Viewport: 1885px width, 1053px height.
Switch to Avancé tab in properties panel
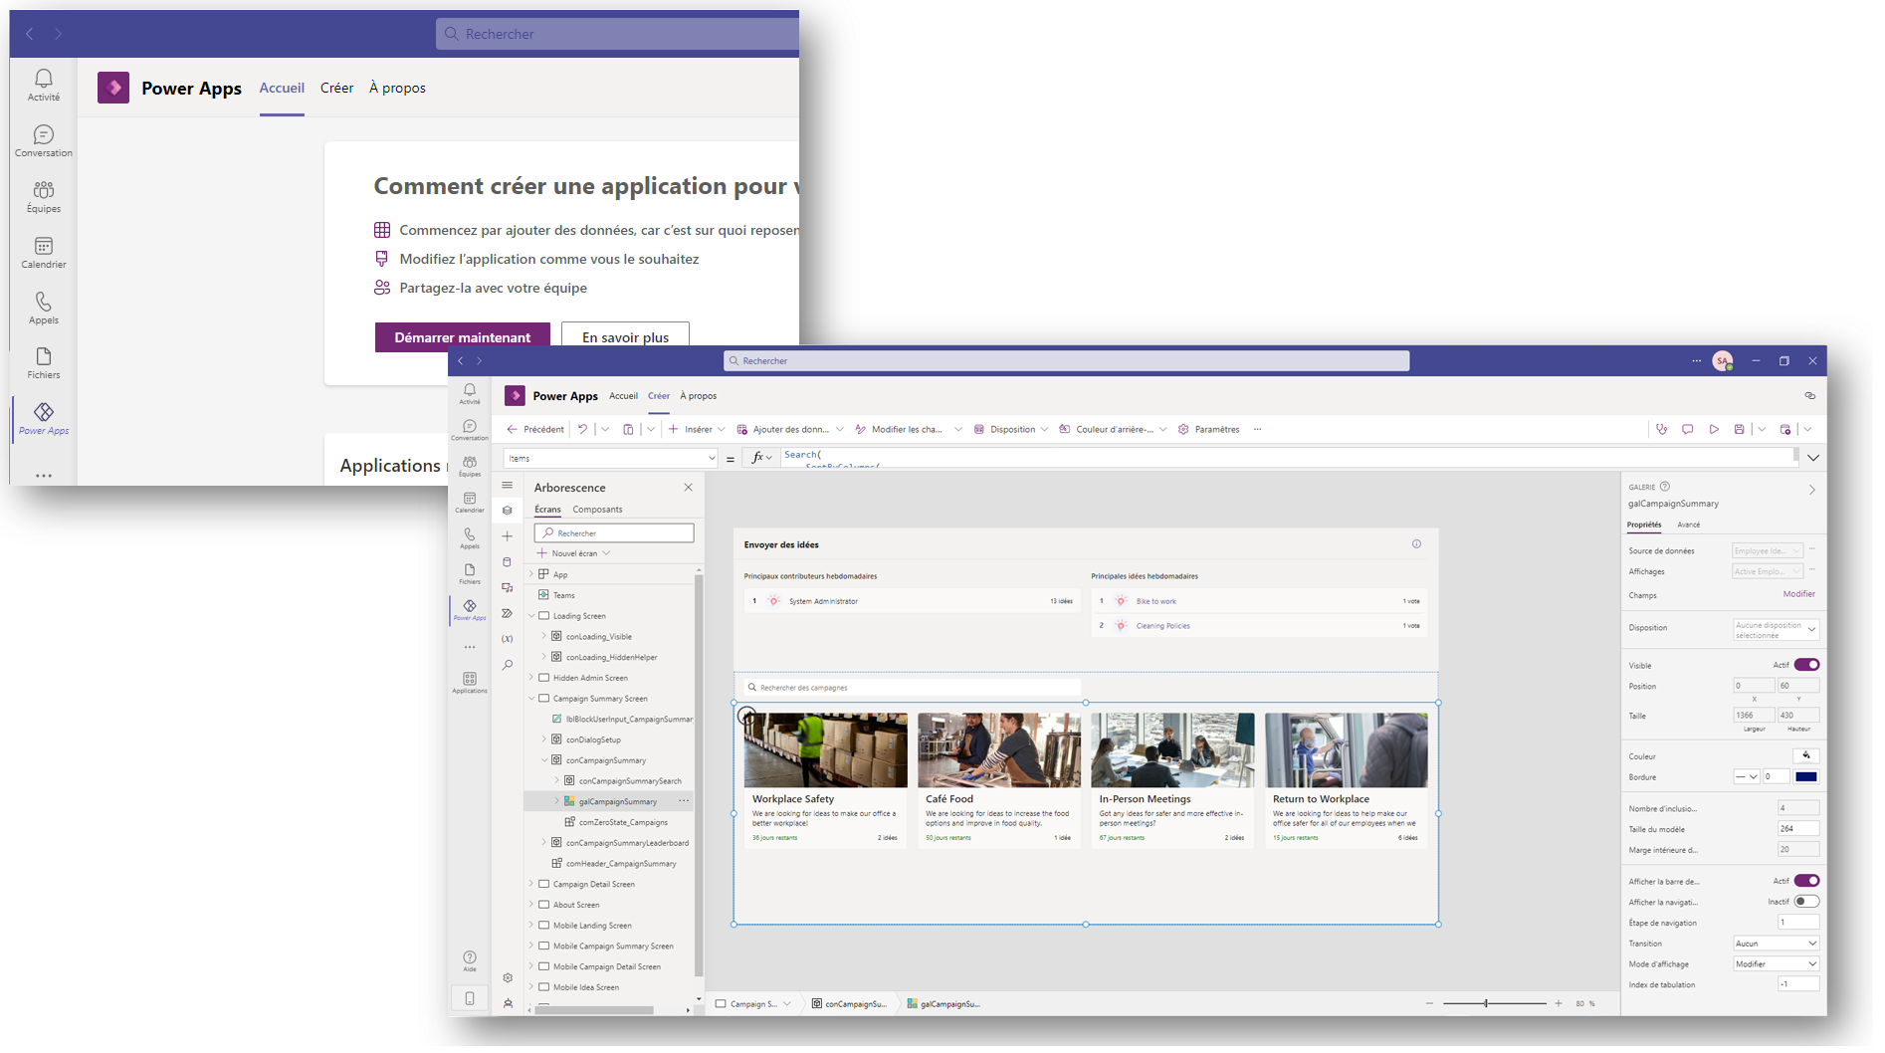tap(1689, 525)
